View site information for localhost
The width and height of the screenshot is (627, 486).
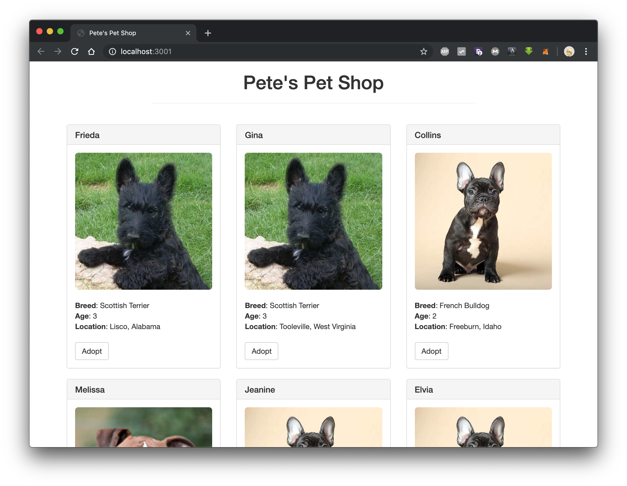[x=113, y=52]
